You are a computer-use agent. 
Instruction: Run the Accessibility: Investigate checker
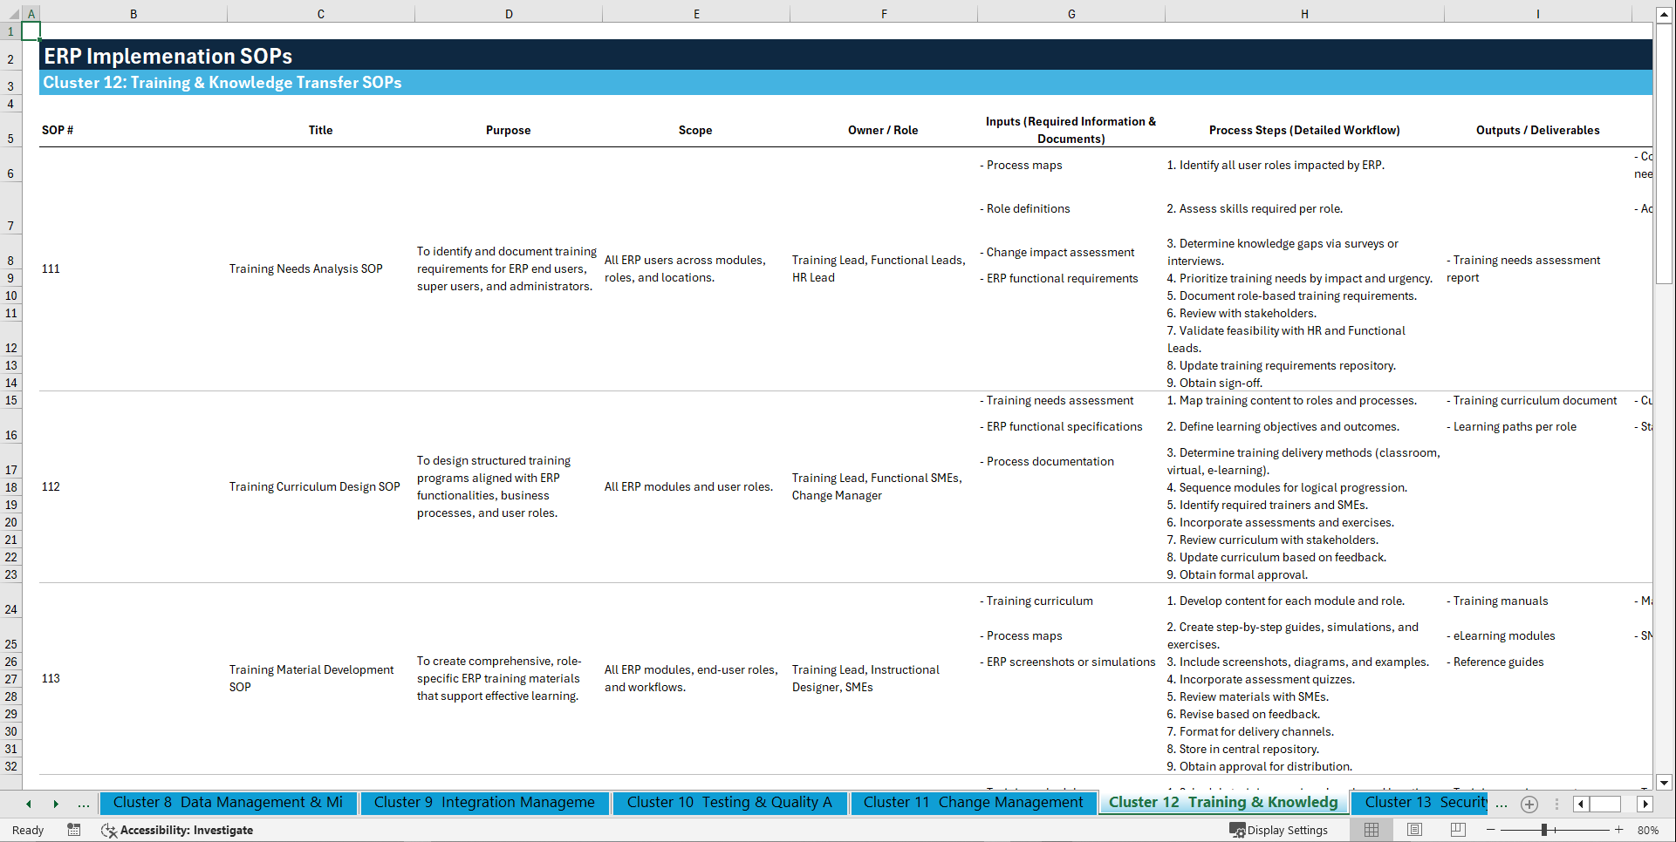[x=178, y=830]
